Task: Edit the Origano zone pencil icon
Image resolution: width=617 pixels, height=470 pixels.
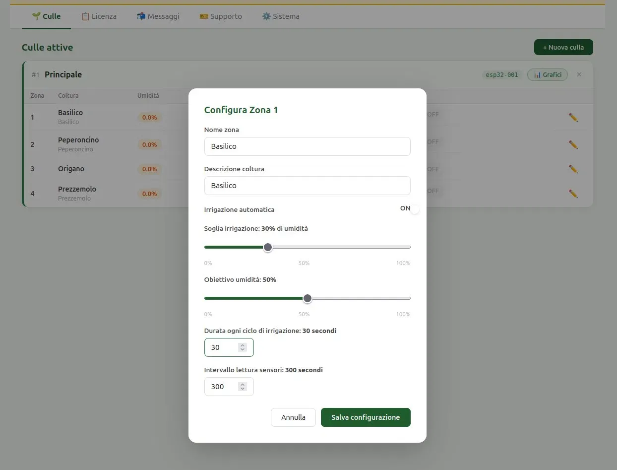Action: [x=573, y=169]
